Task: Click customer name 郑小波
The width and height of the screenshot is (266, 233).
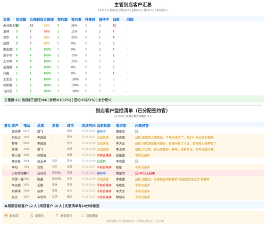Action: pyautogui.click(x=16, y=155)
